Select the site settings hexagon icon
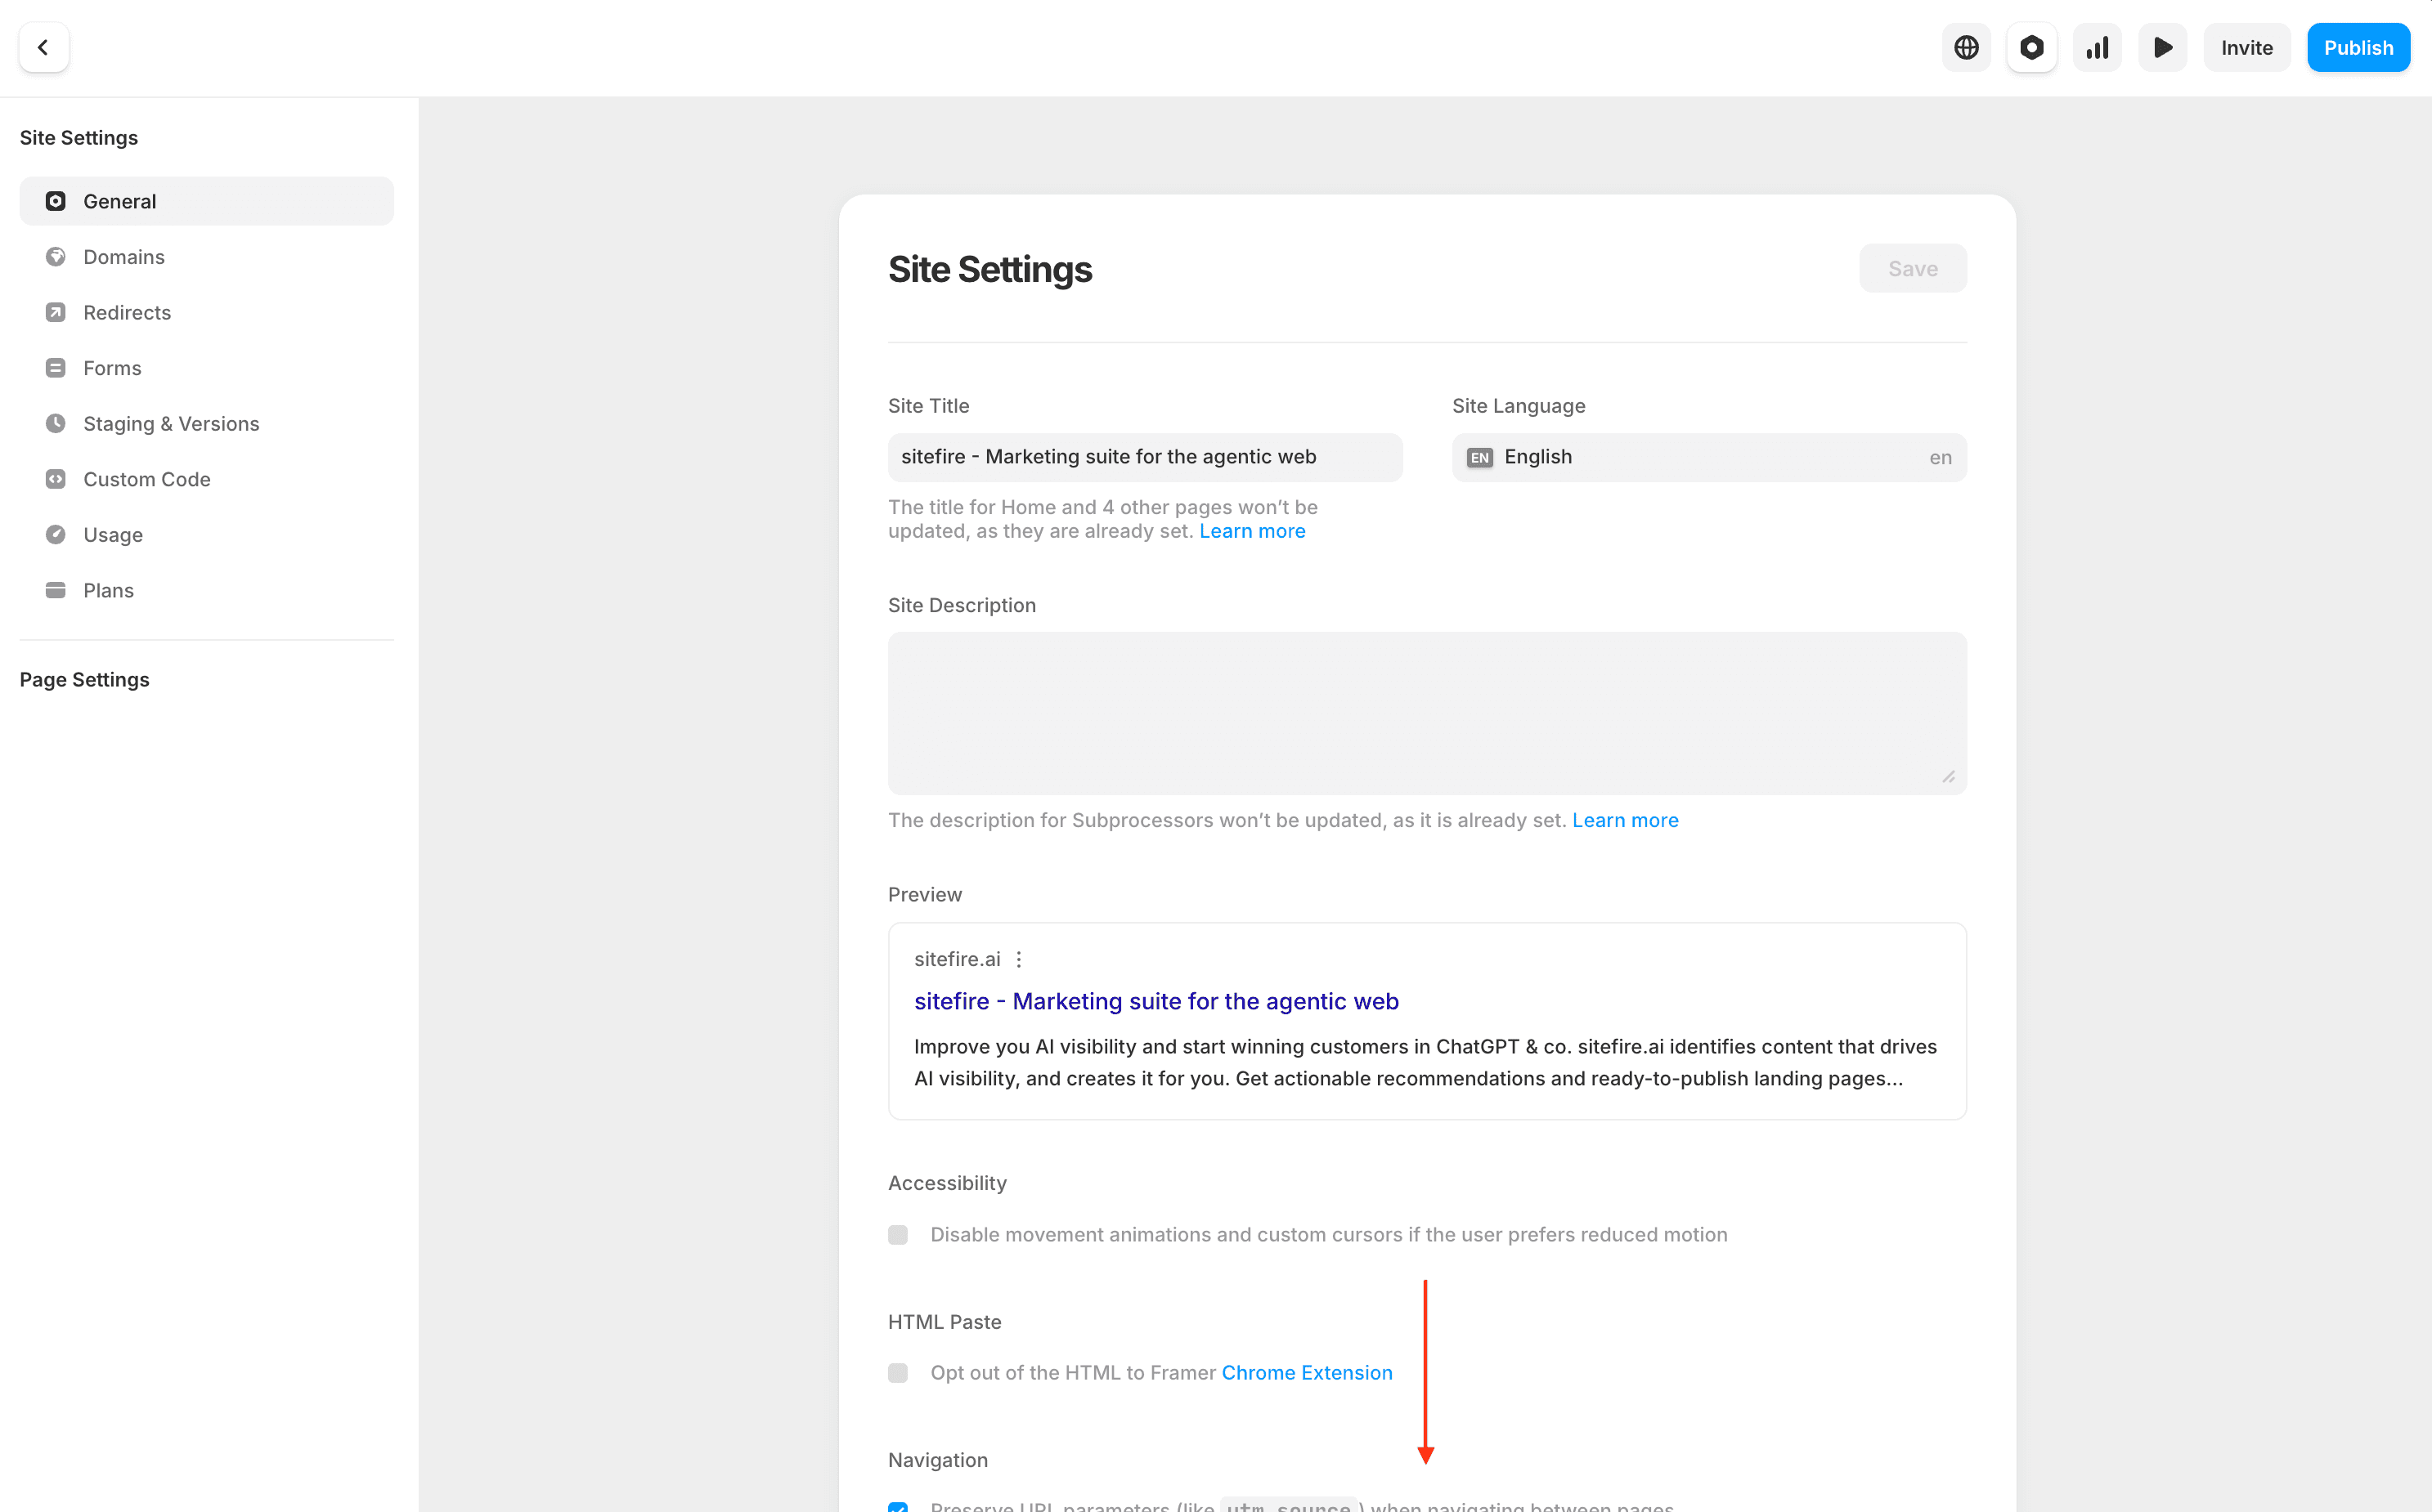Screen dimensions: 2432x1512 (x=2030, y=47)
